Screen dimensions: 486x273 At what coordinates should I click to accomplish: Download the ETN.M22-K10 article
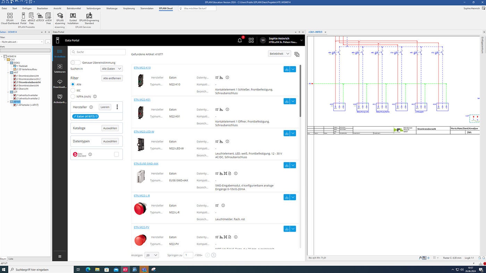(287, 69)
